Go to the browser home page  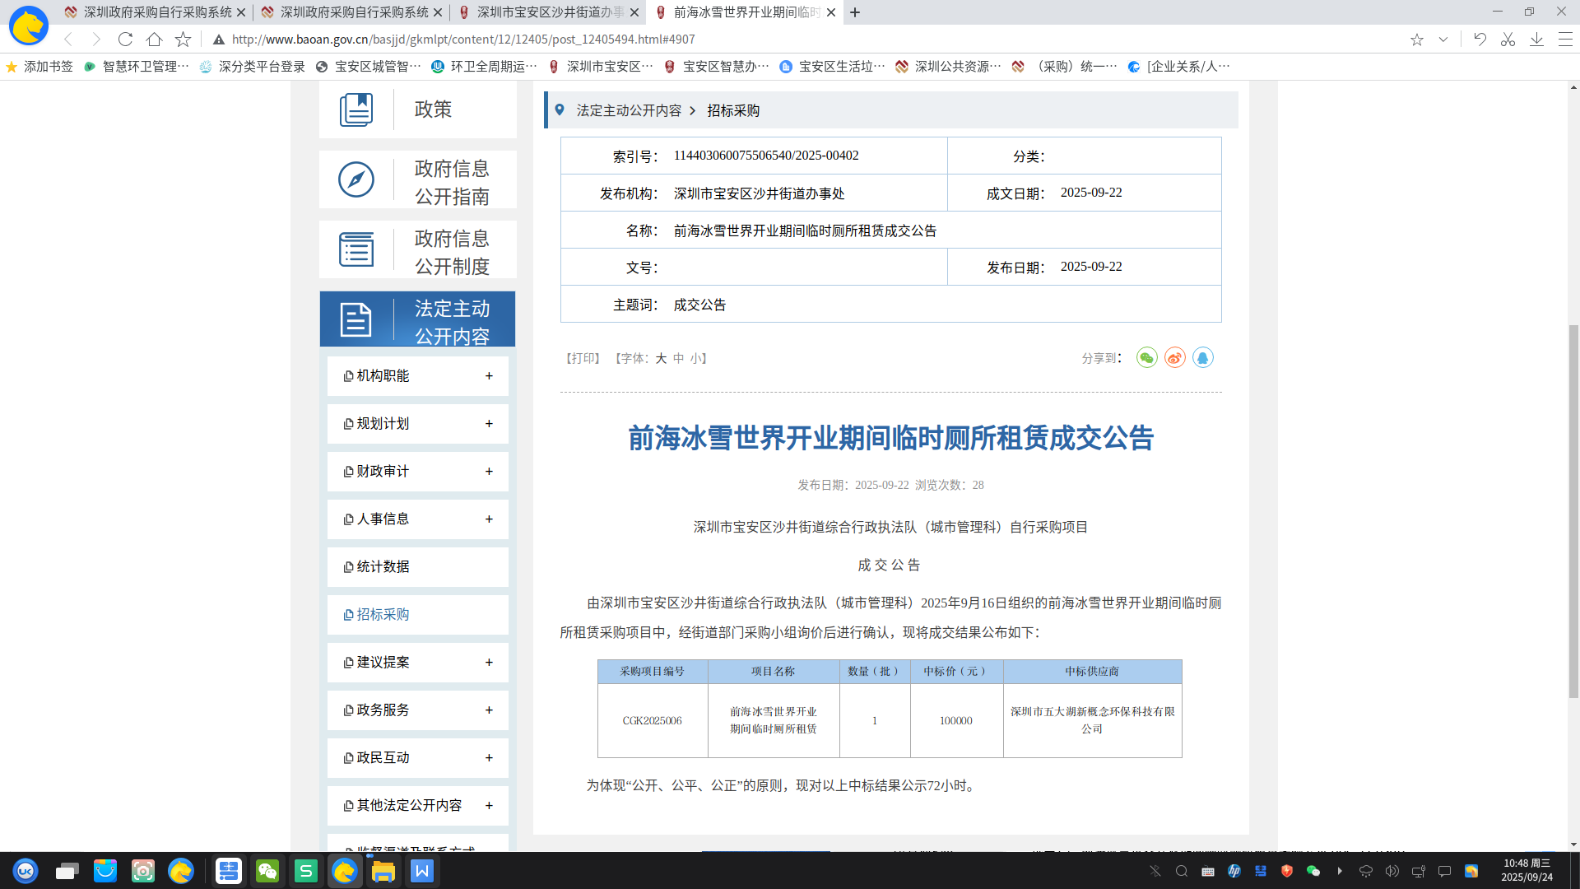click(x=154, y=40)
